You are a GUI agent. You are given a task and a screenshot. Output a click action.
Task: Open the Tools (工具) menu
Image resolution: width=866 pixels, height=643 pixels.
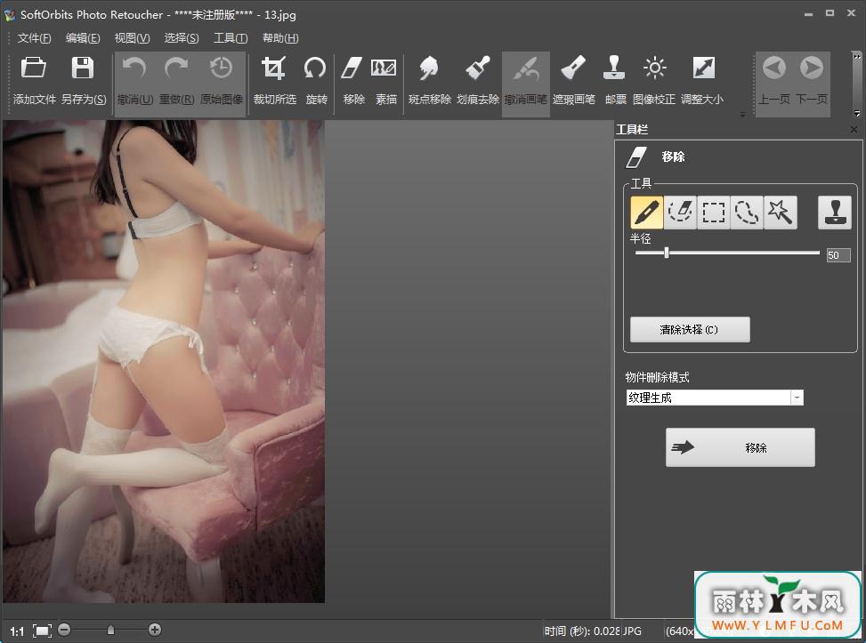coord(231,37)
